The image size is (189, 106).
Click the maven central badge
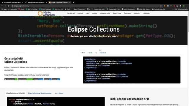(25, 79)
